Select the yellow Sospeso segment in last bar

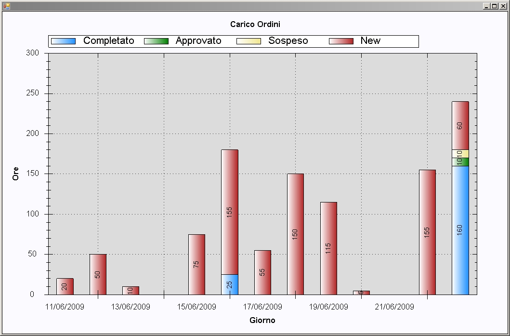point(460,154)
